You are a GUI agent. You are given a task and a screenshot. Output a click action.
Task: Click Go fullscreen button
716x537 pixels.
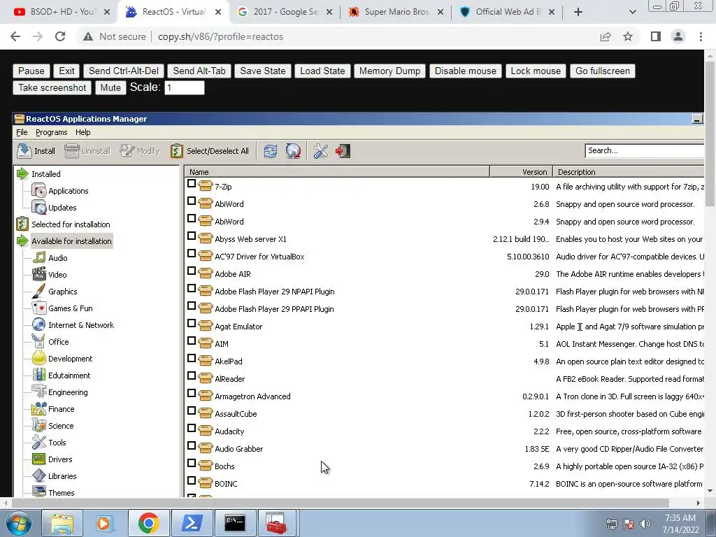click(602, 71)
